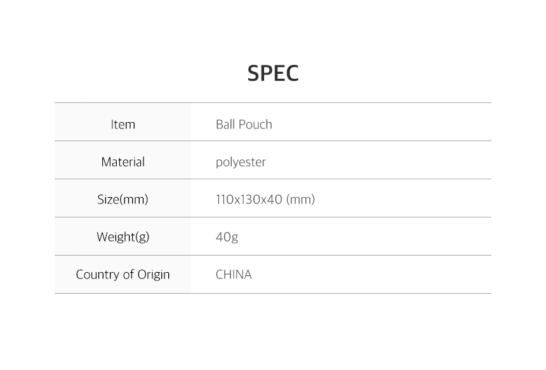The height and width of the screenshot is (370, 546).
Task: Click the letter C in SPEC
Action: pyautogui.click(x=292, y=73)
